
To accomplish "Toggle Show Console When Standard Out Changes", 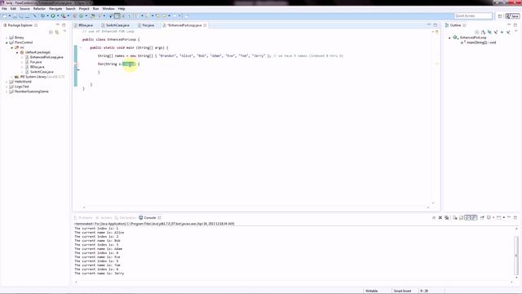I will point(467,218).
